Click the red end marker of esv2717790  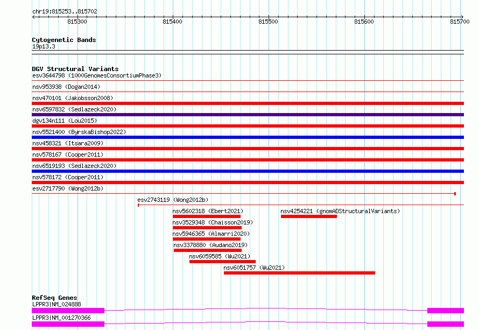pyautogui.click(x=455, y=194)
